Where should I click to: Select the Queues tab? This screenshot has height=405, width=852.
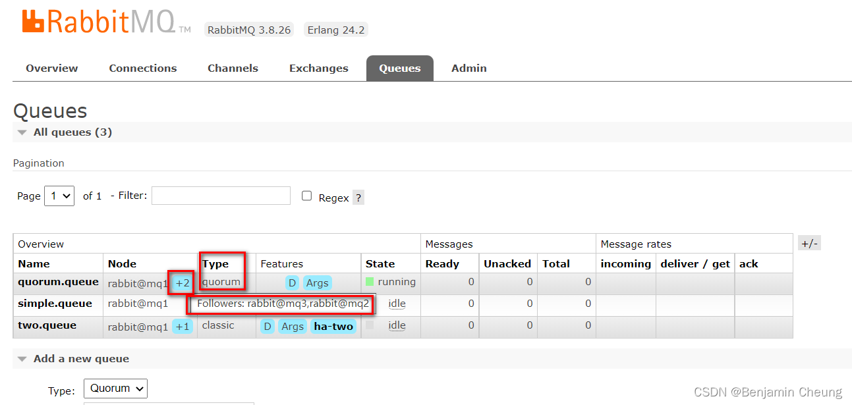tap(400, 68)
